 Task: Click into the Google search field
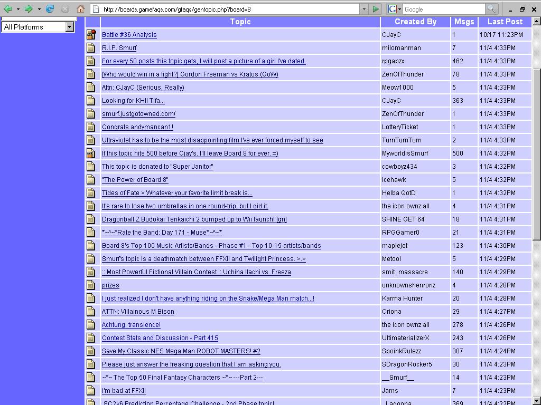click(x=443, y=9)
